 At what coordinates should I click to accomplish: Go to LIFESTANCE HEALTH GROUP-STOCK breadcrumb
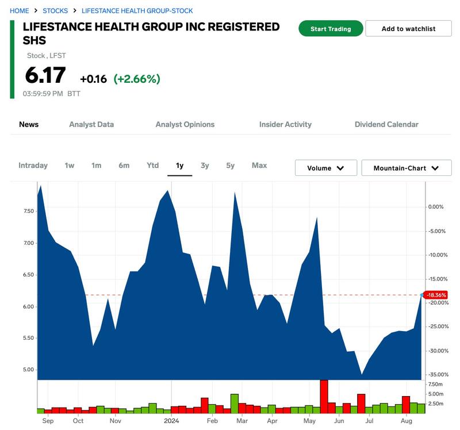(x=137, y=11)
